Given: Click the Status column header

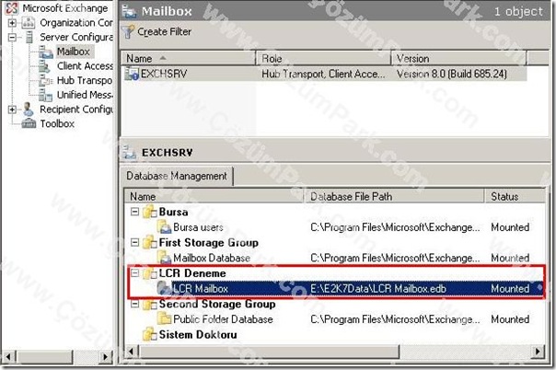Looking at the screenshot, I should click(515, 196).
